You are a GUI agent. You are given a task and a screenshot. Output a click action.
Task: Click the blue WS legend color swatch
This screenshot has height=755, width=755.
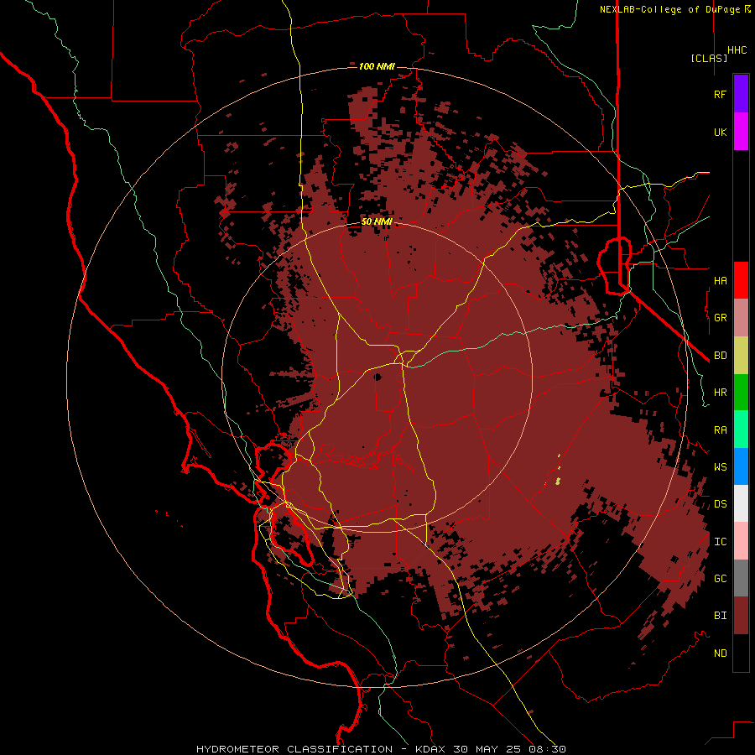point(741,466)
